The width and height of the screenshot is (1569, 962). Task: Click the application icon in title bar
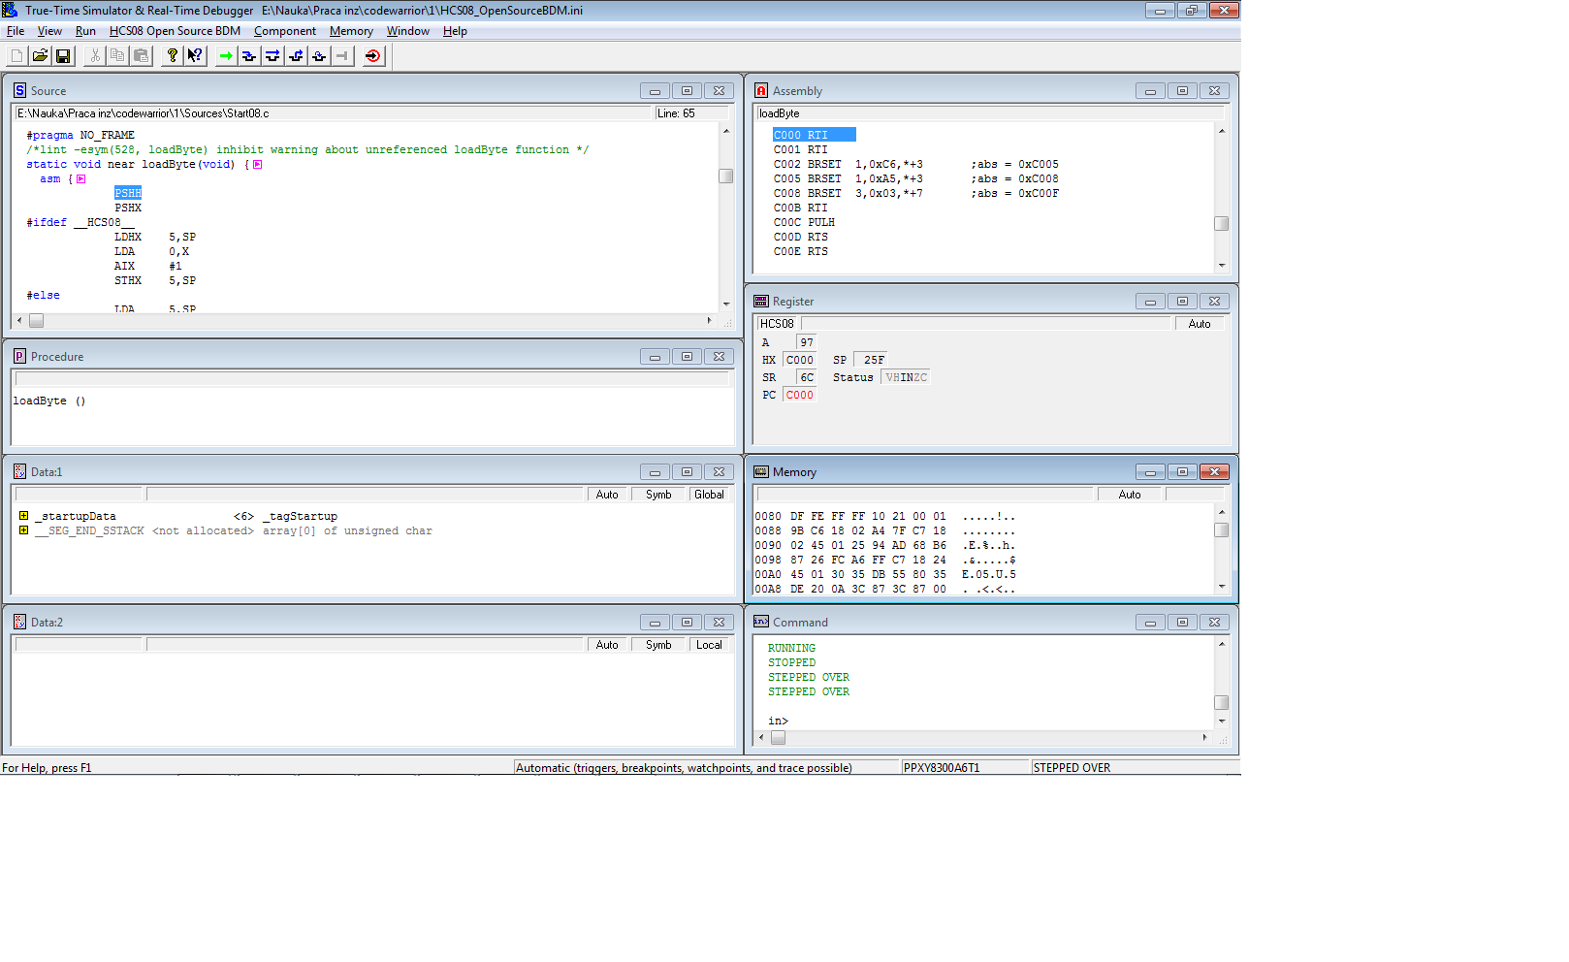[x=10, y=10]
